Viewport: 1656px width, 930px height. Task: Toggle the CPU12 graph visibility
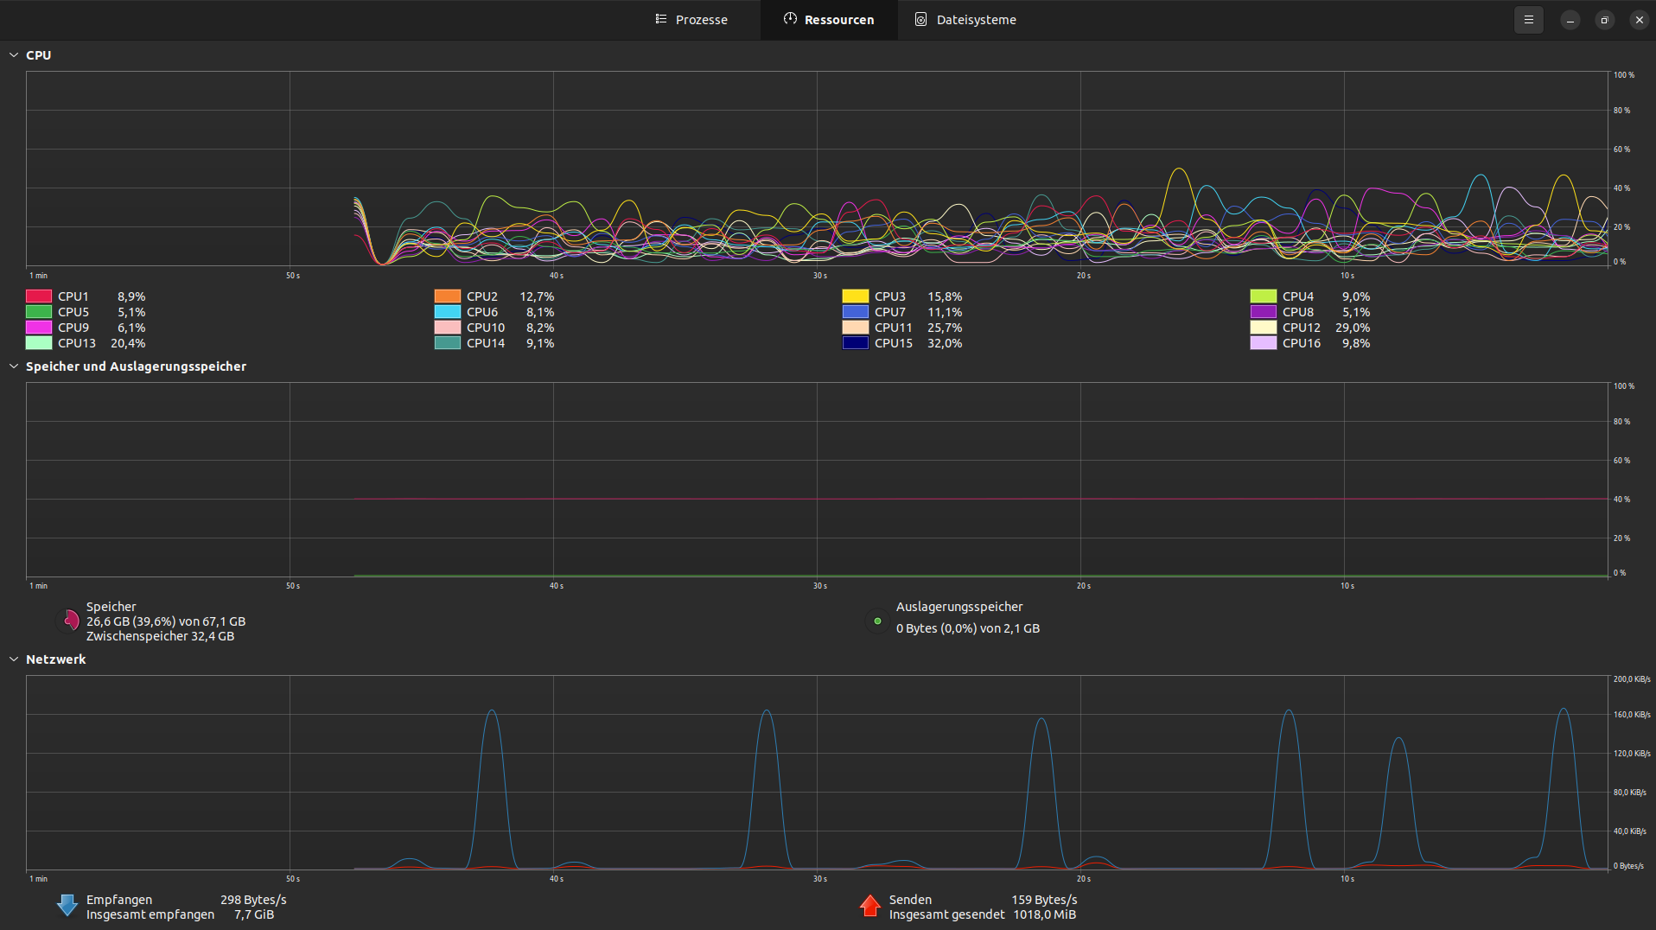[1263, 327]
